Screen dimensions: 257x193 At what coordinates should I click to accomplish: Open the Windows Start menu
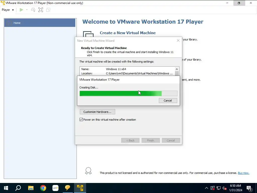point(6,188)
